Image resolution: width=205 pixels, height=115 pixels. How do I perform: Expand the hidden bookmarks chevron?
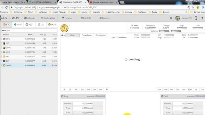tap(186, 12)
